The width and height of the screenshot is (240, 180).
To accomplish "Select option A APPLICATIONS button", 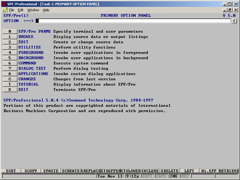I will tap(10, 74).
